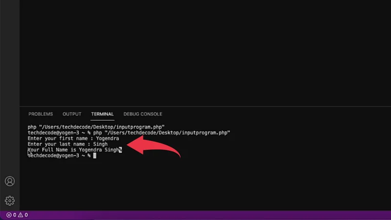Click the empty editor area above the panel
This screenshot has width=391, height=220.
click(x=205, y=54)
